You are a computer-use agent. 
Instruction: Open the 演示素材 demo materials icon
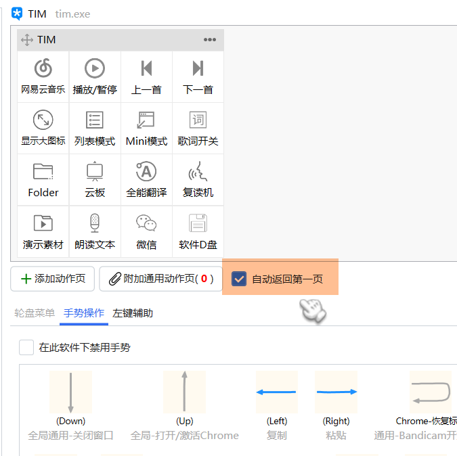(x=43, y=223)
